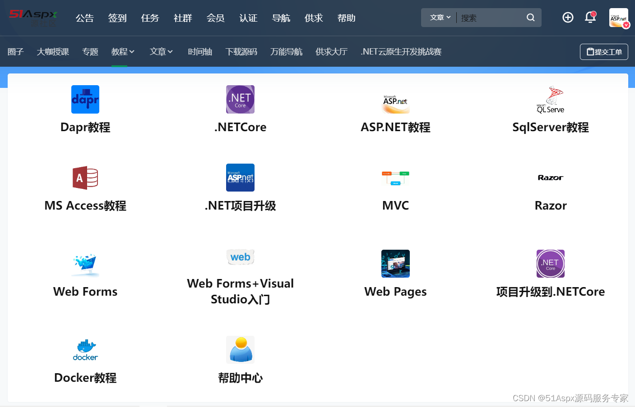635x407 pixels.
Task: Open the 教程 dropdown menu
Action: coord(123,51)
